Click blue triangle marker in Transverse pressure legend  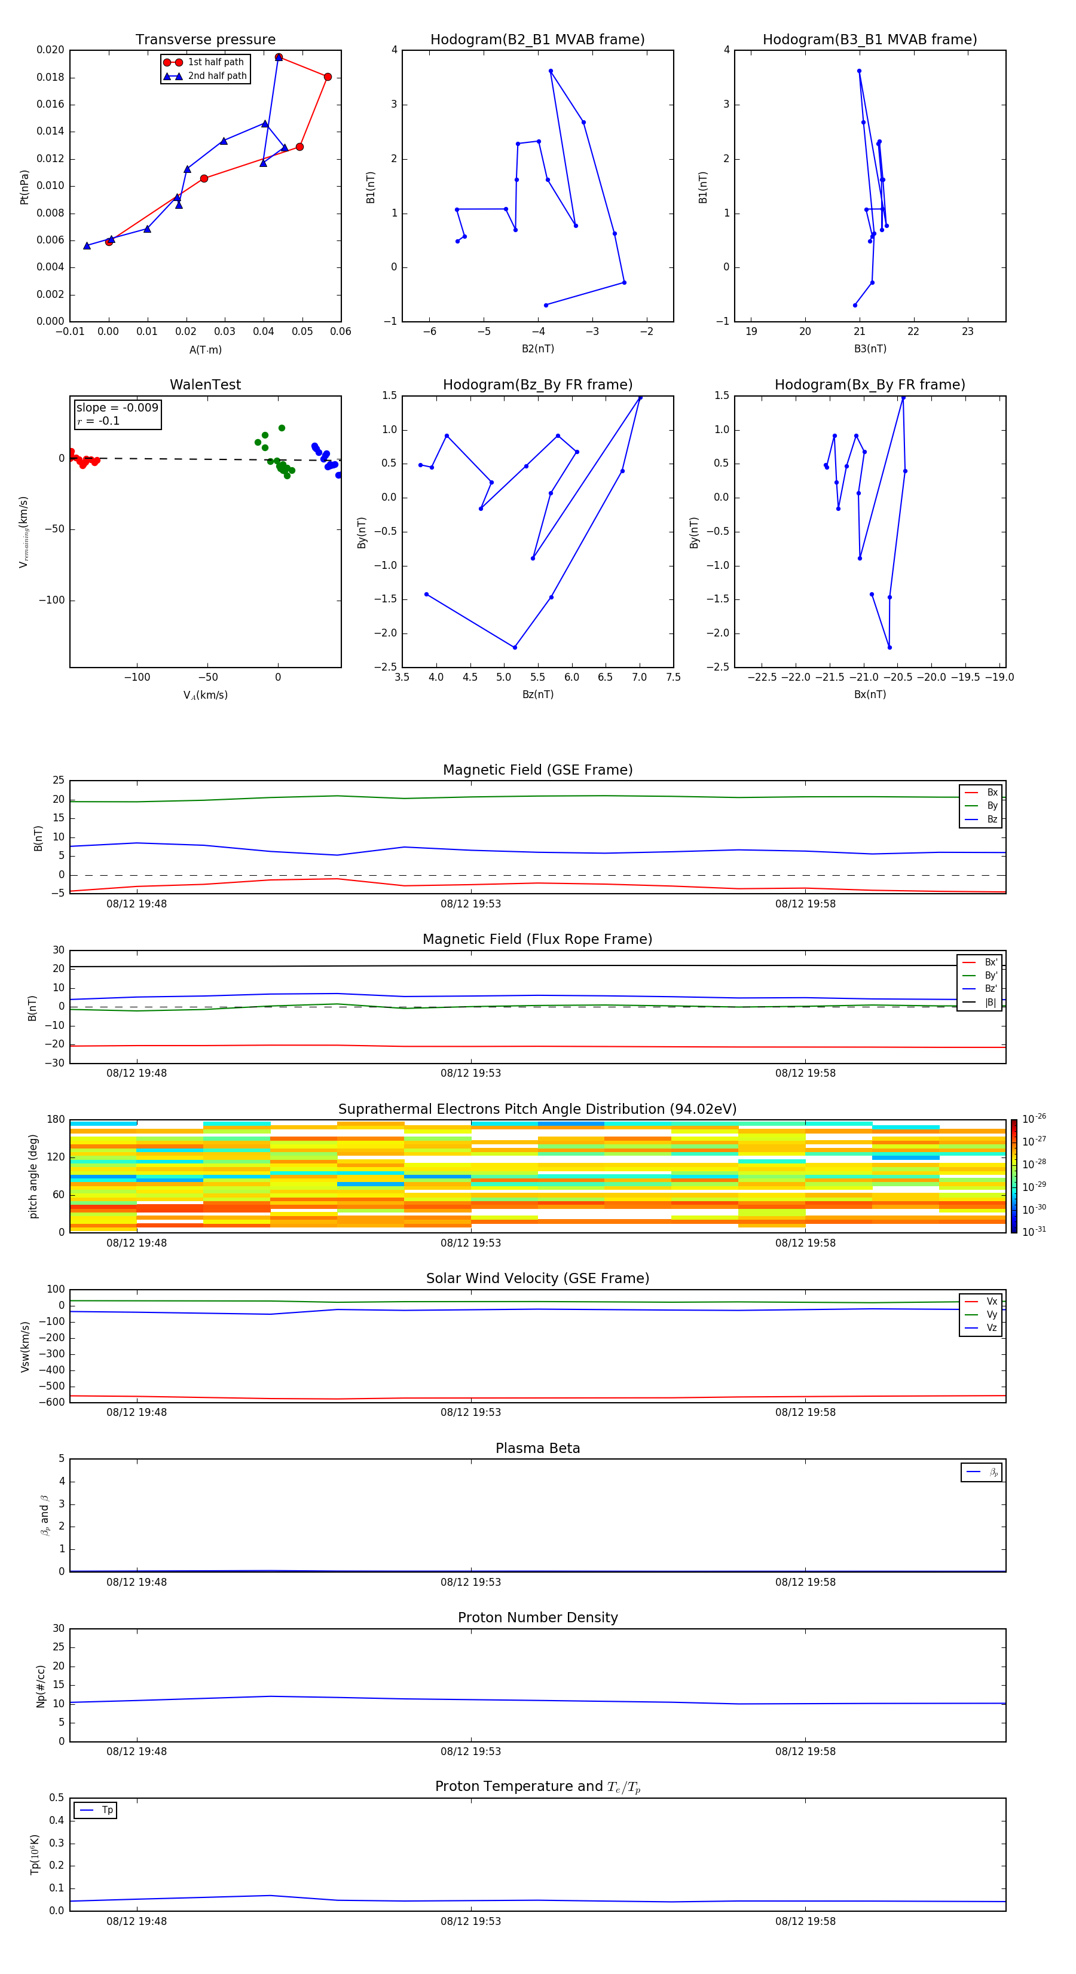[x=172, y=77]
